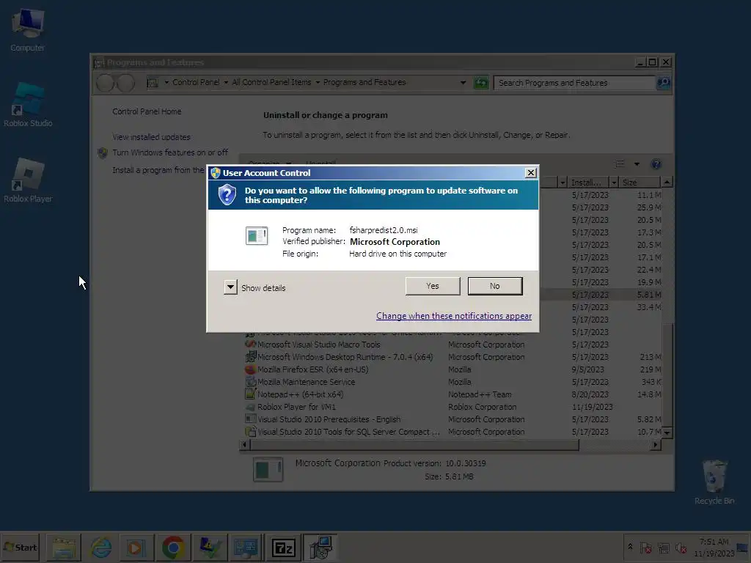Viewport: 751px width, 563px height.
Task: Click Control Panel Home in Programs and Features
Action: [147, 111]
